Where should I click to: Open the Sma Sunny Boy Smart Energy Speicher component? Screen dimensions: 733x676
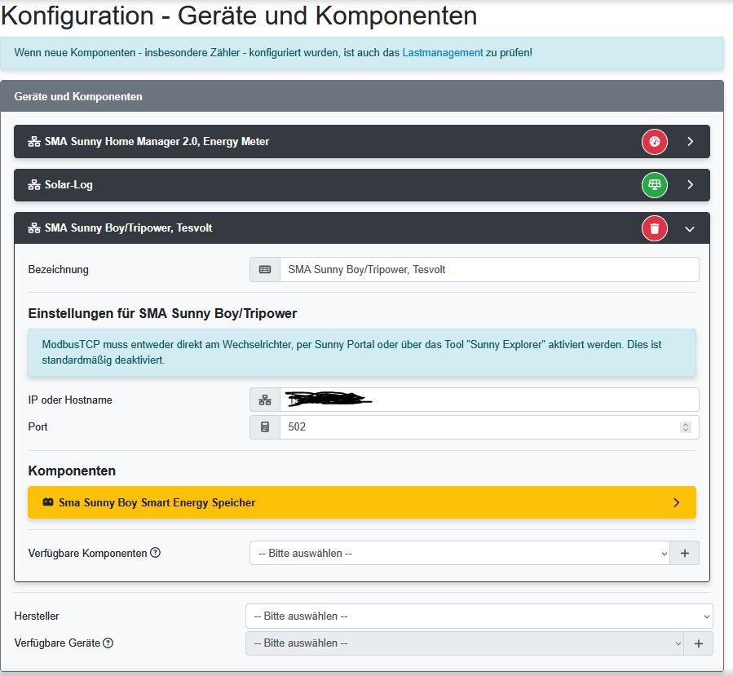point(361,502)
